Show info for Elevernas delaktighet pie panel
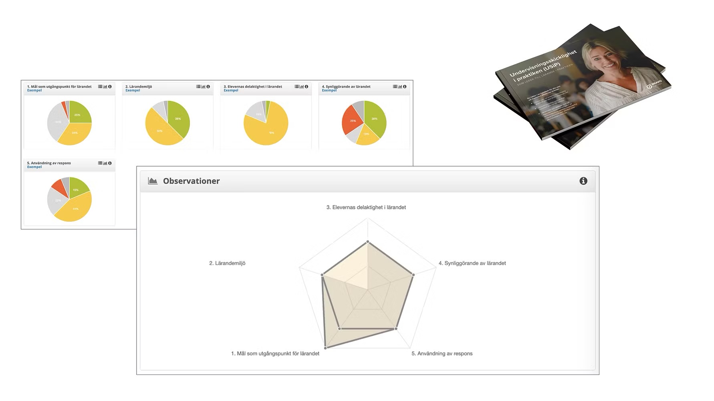The image size is (714, 401). pyautogui.click(x=307, y=86)
